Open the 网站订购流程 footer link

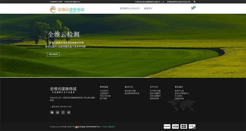tap(105, 96)
